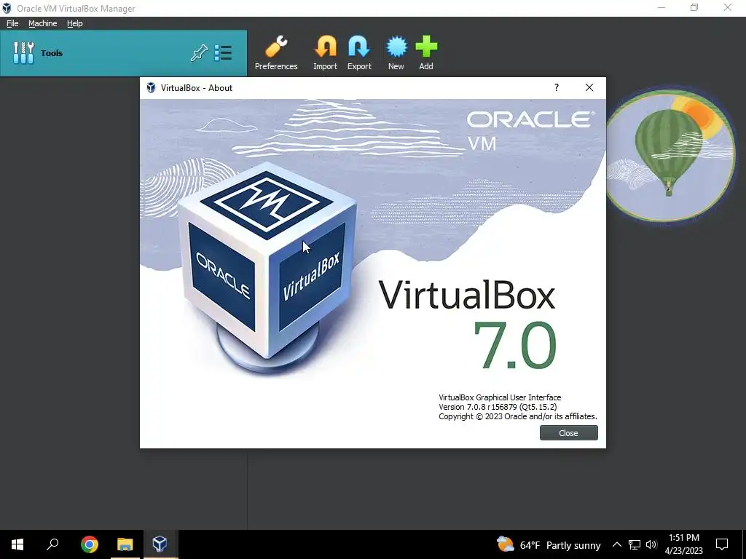Click VirtualBox Graphical User Interface text
Image resolution: width=746 pixels, height=559 pixels.
[x=500, y=397]
